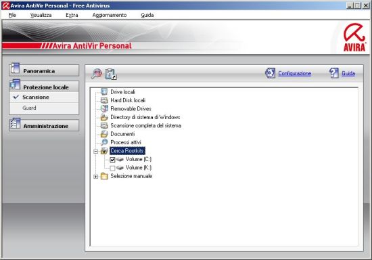Open the Amministrazione section
Screen dimensions: 372x260
tap(44, 126)
